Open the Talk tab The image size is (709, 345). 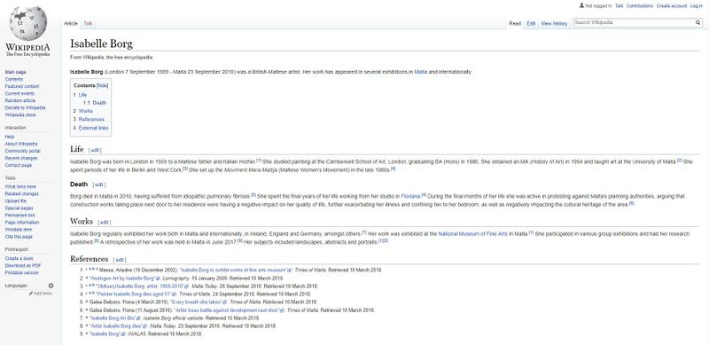[88, 23]
